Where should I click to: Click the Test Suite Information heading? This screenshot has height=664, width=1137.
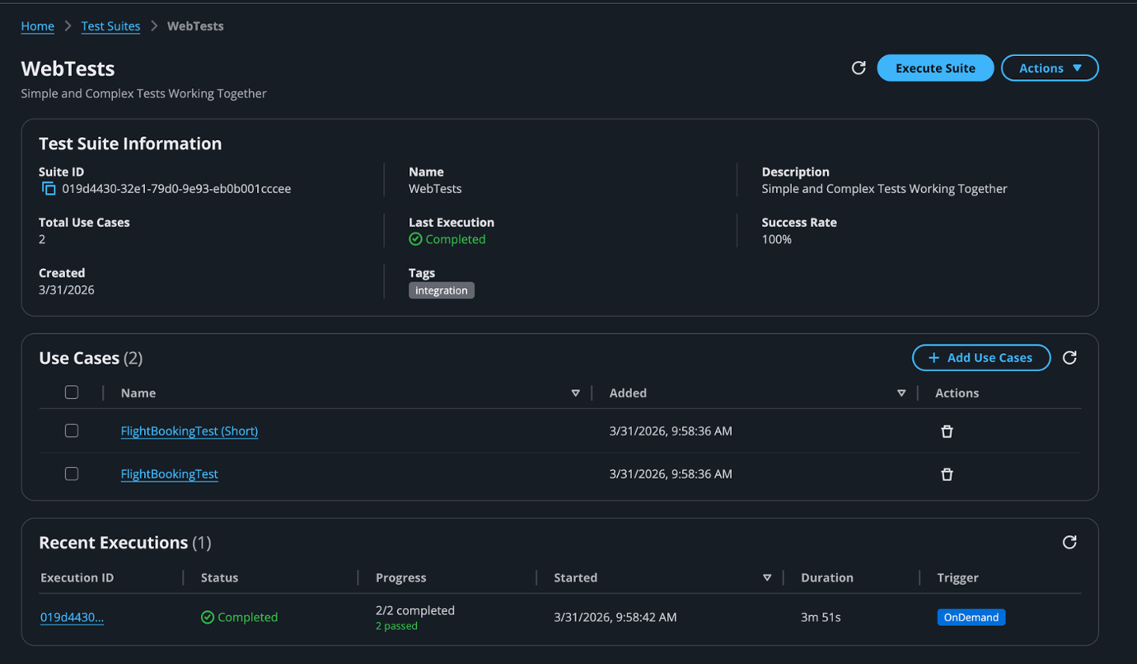click(x=131, y=144)
